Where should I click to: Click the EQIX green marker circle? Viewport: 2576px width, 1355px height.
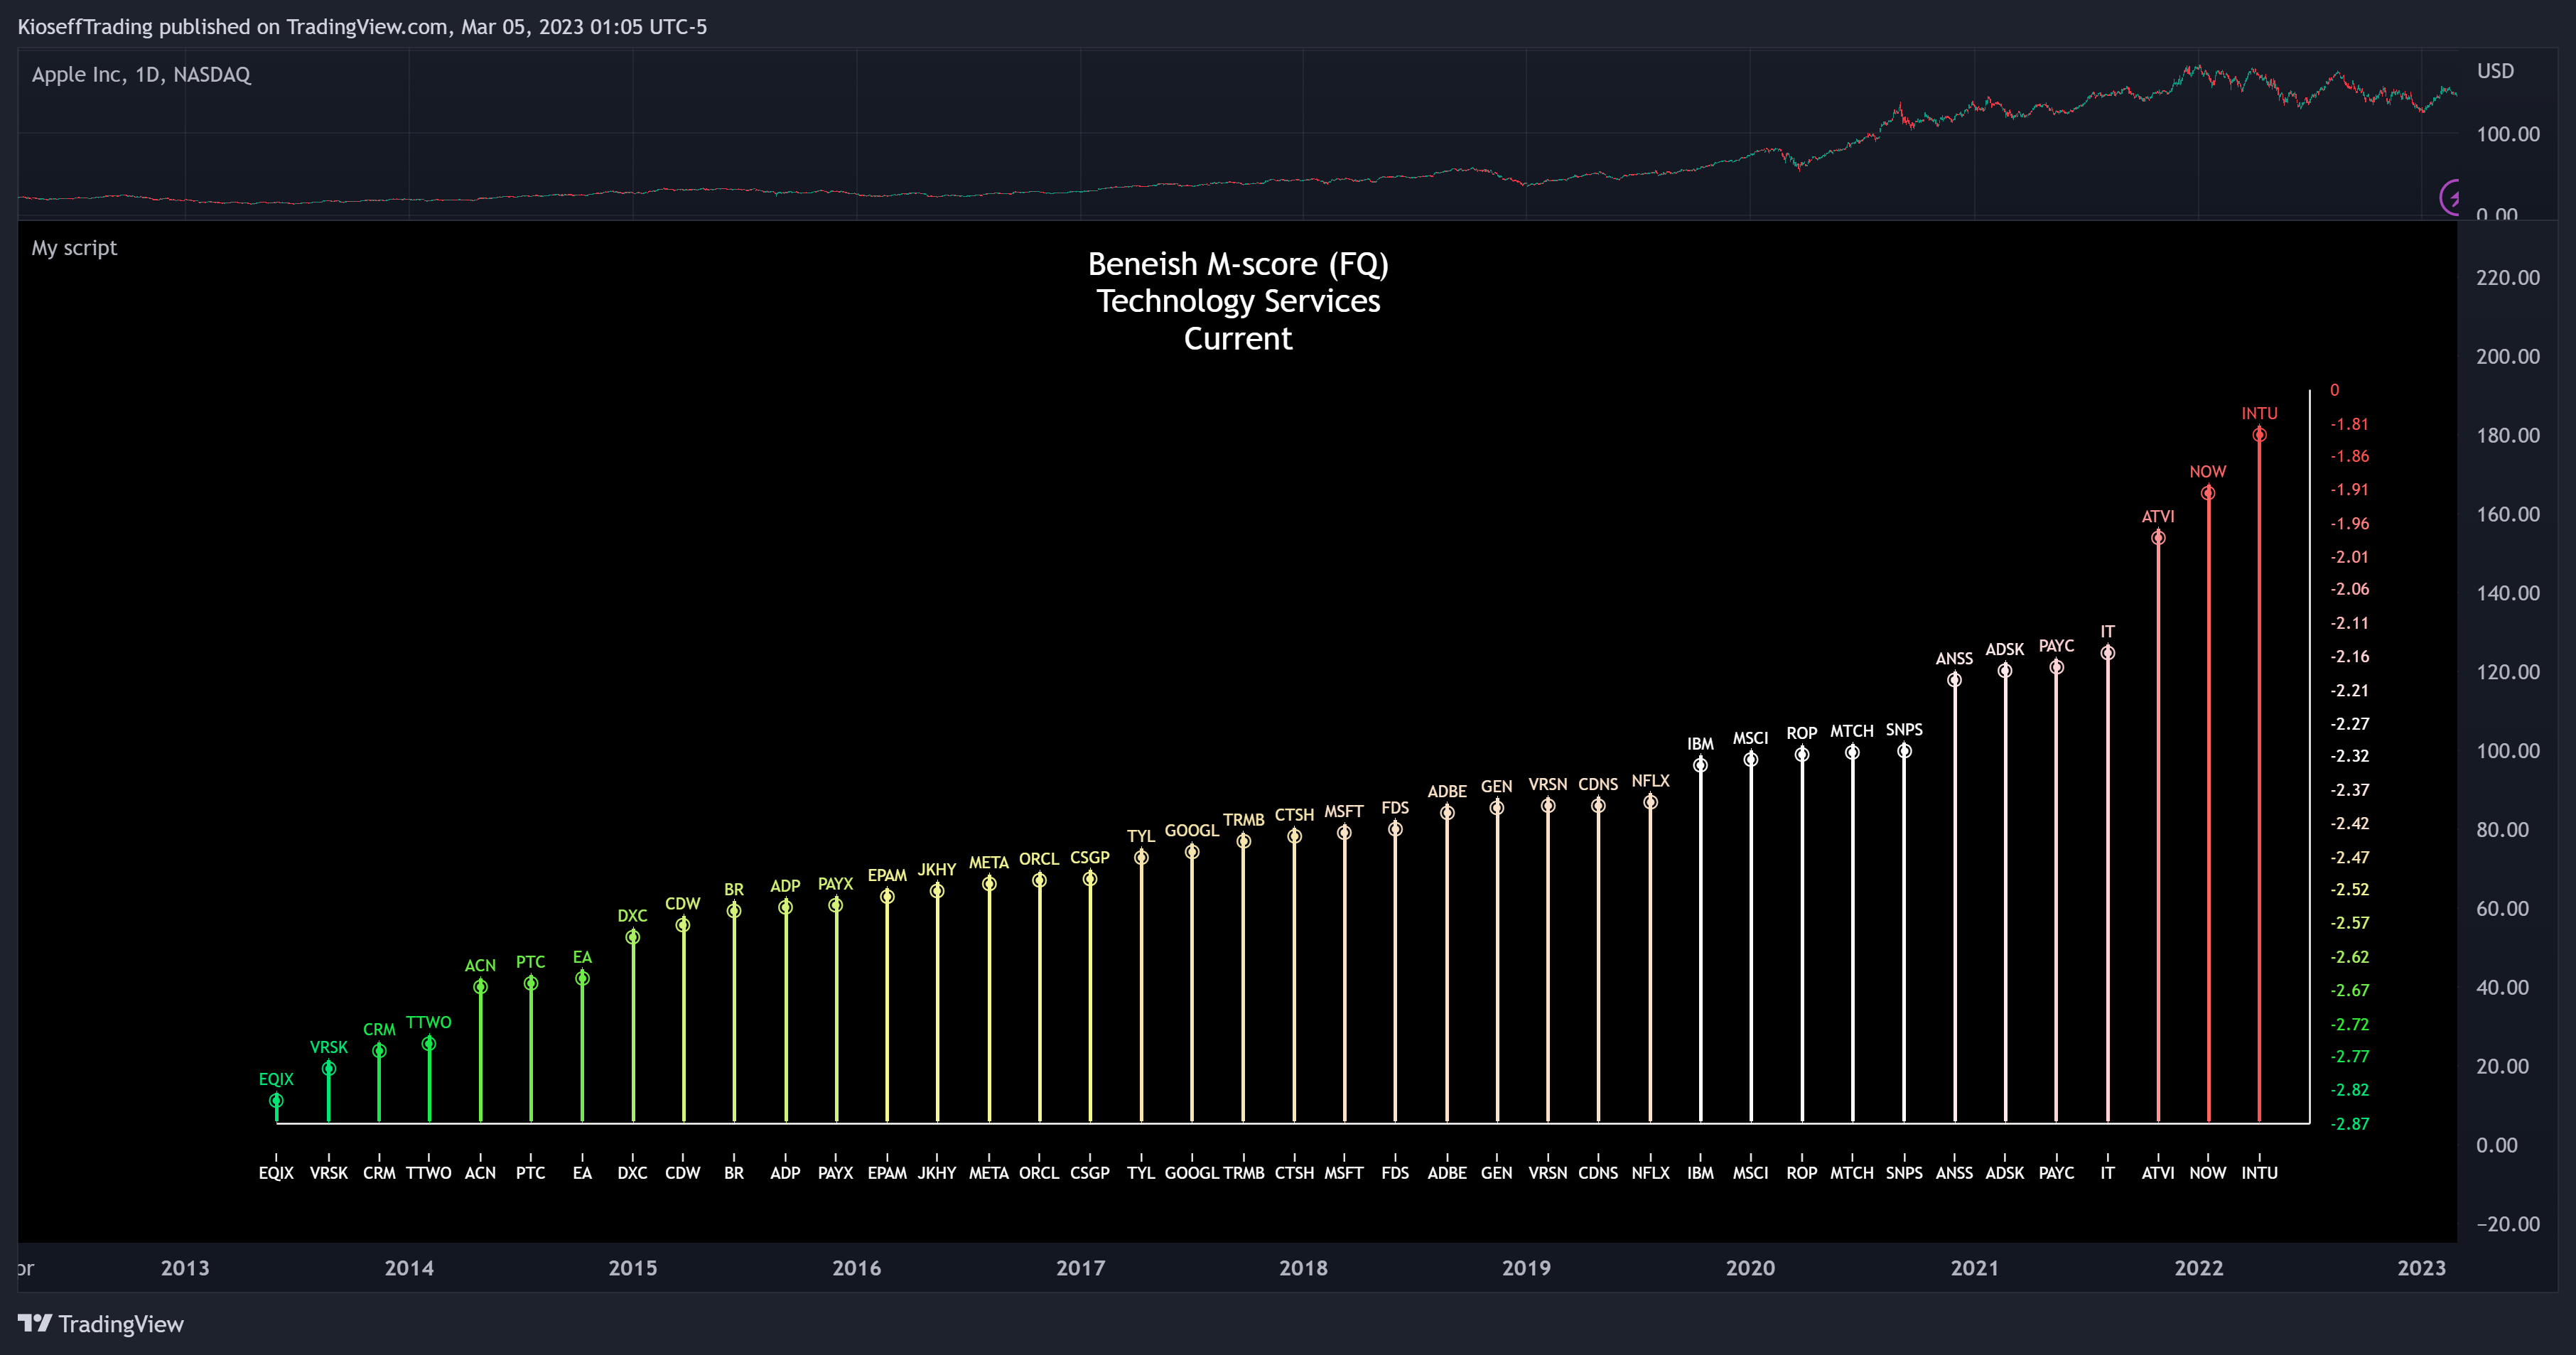(x=276, y=1101)
